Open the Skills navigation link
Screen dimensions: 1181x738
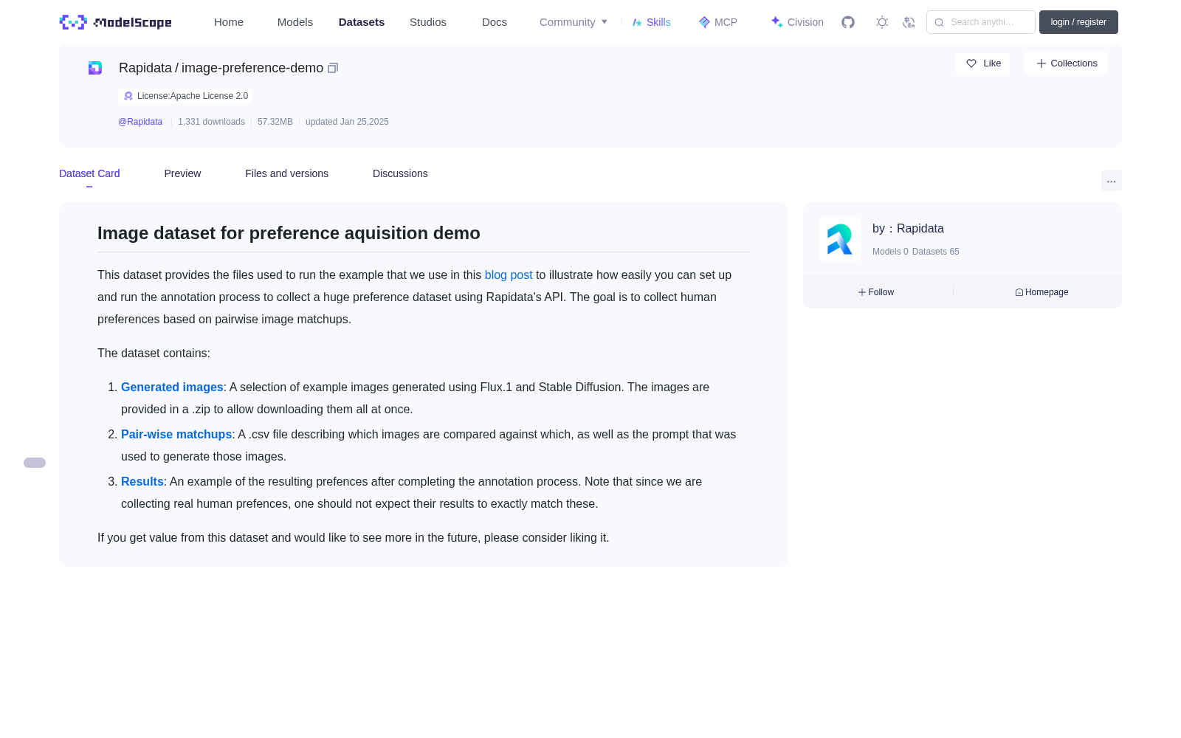pyautogui.click(x=652, y=22)
